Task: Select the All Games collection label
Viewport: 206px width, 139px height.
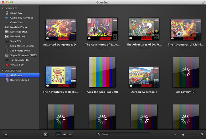Action: click(x=16, y=75)
